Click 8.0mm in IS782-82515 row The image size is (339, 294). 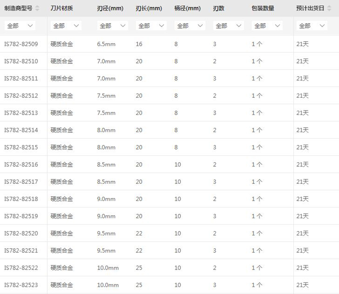106,147
